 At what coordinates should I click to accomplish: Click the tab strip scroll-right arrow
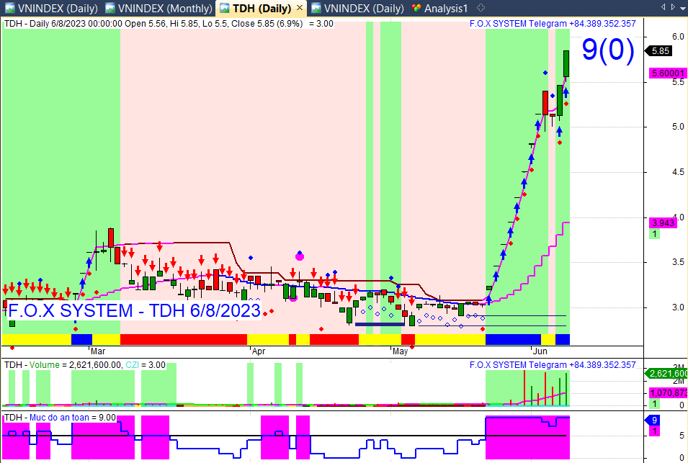(673, 6)
